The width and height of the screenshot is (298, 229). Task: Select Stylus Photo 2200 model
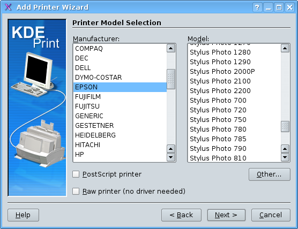[x=234, y=90]
